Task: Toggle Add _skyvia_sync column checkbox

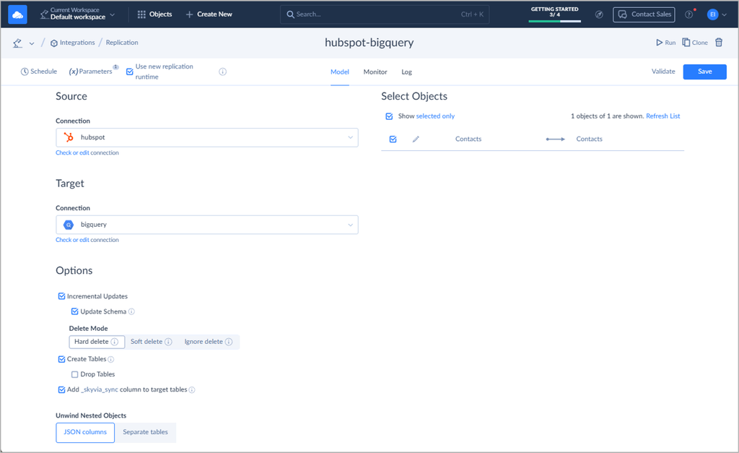Action: pyautogui.click(x=62, y=389)
